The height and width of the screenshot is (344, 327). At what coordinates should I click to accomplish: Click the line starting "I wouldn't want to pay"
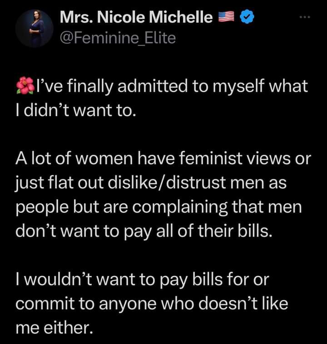(x=142, y=280)
